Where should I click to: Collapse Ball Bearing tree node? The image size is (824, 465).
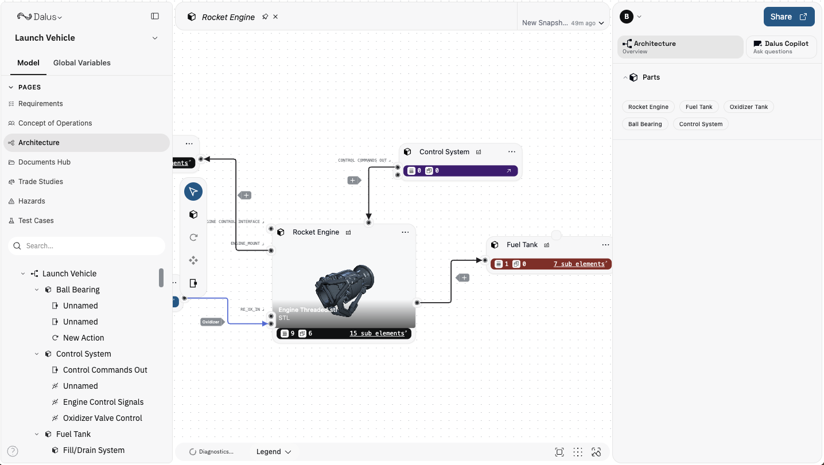point(37,290)
